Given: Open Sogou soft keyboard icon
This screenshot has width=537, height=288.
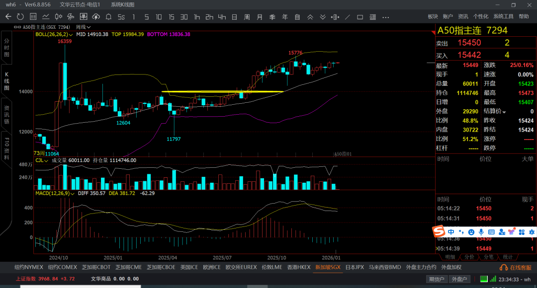Looking at the screenshot, I should pyautogui.click(x=491, y=232).
